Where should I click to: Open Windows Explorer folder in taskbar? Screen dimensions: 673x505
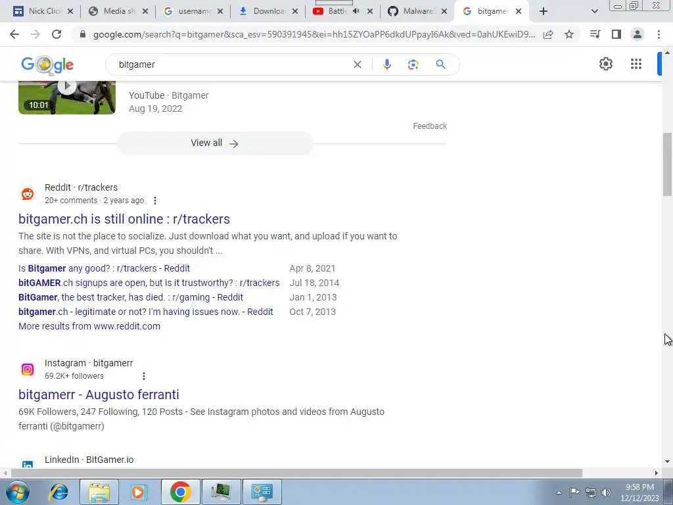tap(99, 492)
